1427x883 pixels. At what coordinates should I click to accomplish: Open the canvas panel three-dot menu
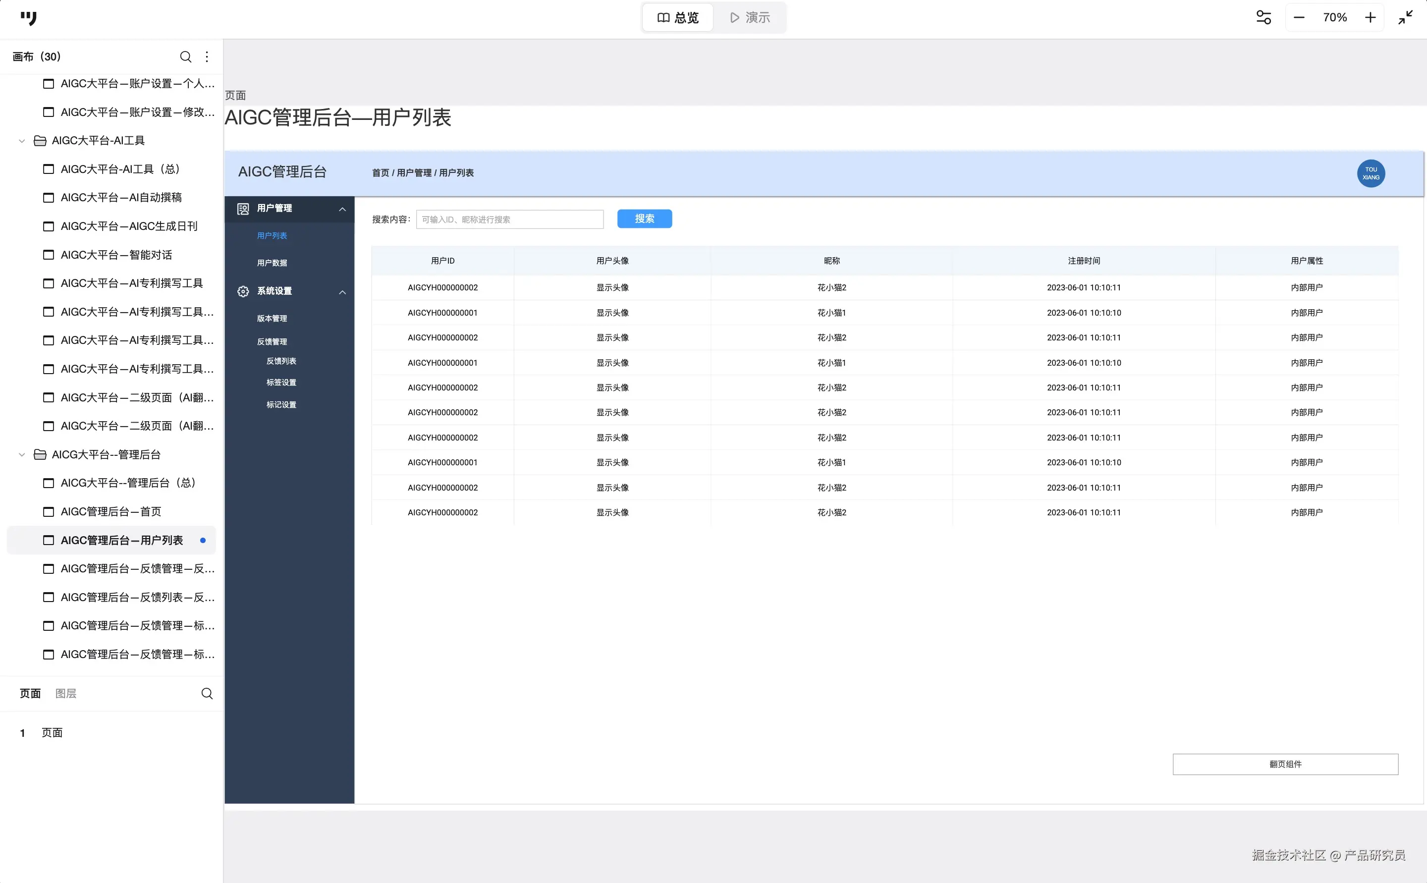click(x=207, y=56)
